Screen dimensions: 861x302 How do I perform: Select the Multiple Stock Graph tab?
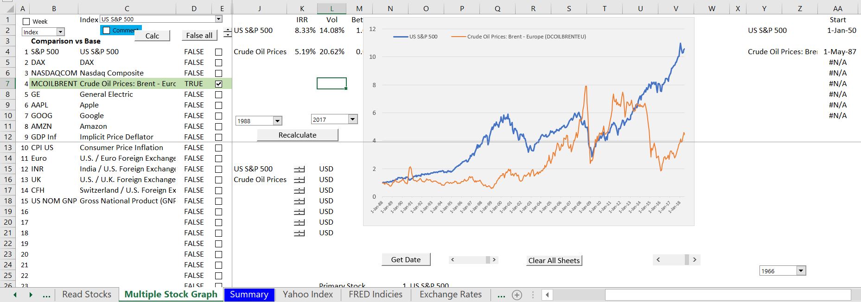pyautogui.click(x=171, y=295)
